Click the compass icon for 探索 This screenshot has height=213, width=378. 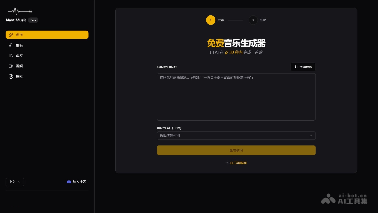[x=11, y=76]
